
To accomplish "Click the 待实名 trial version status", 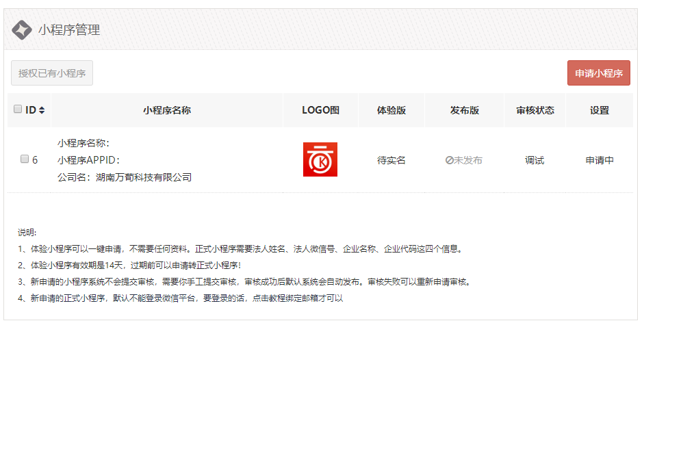I will 391,160.
